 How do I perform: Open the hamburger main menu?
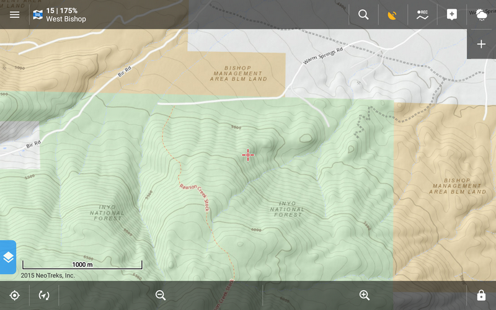(14, 14)
